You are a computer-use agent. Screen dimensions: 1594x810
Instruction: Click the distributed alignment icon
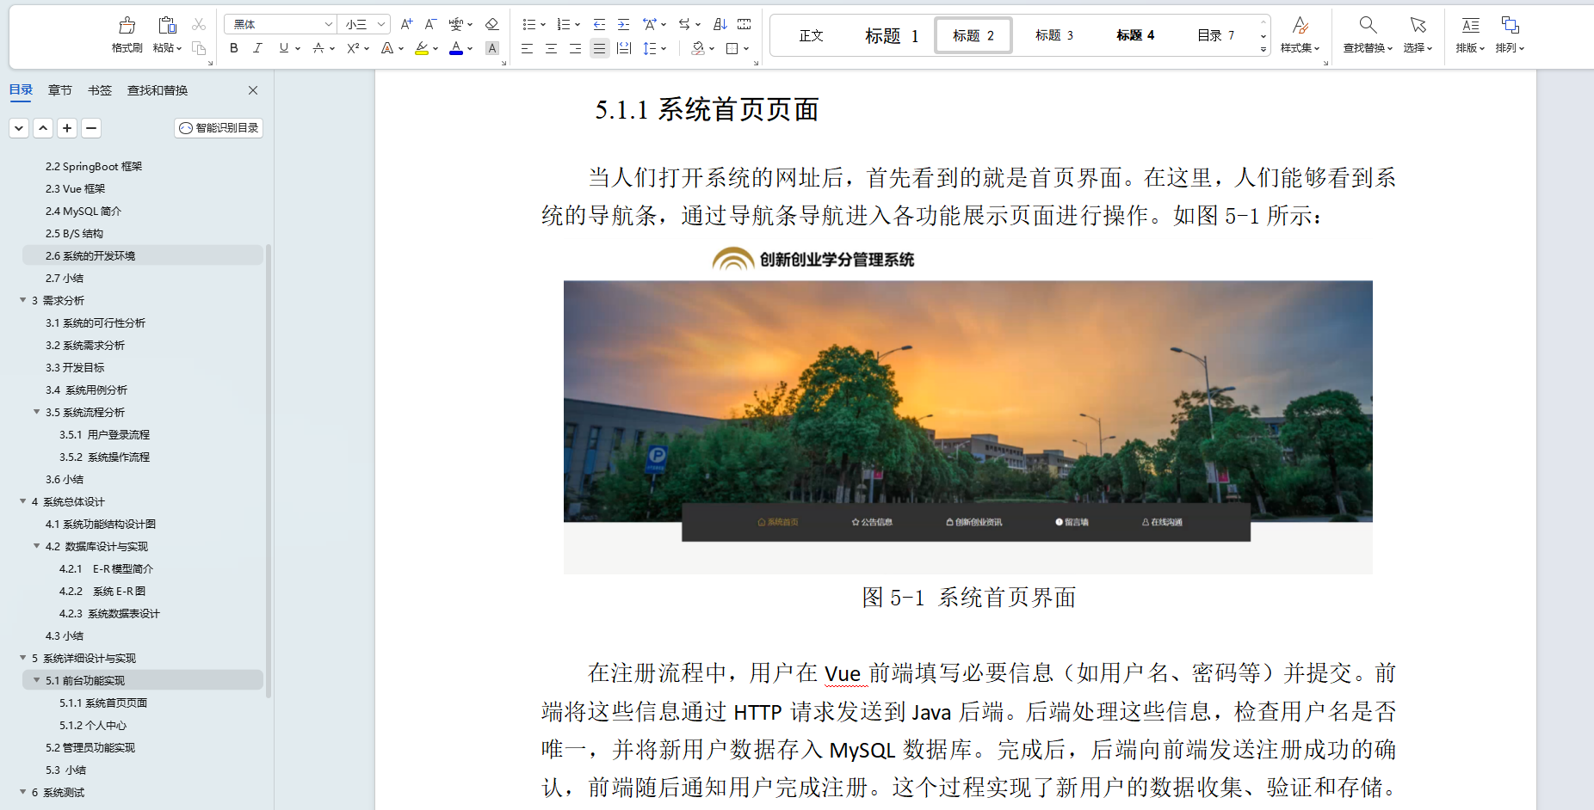point(624,48)
